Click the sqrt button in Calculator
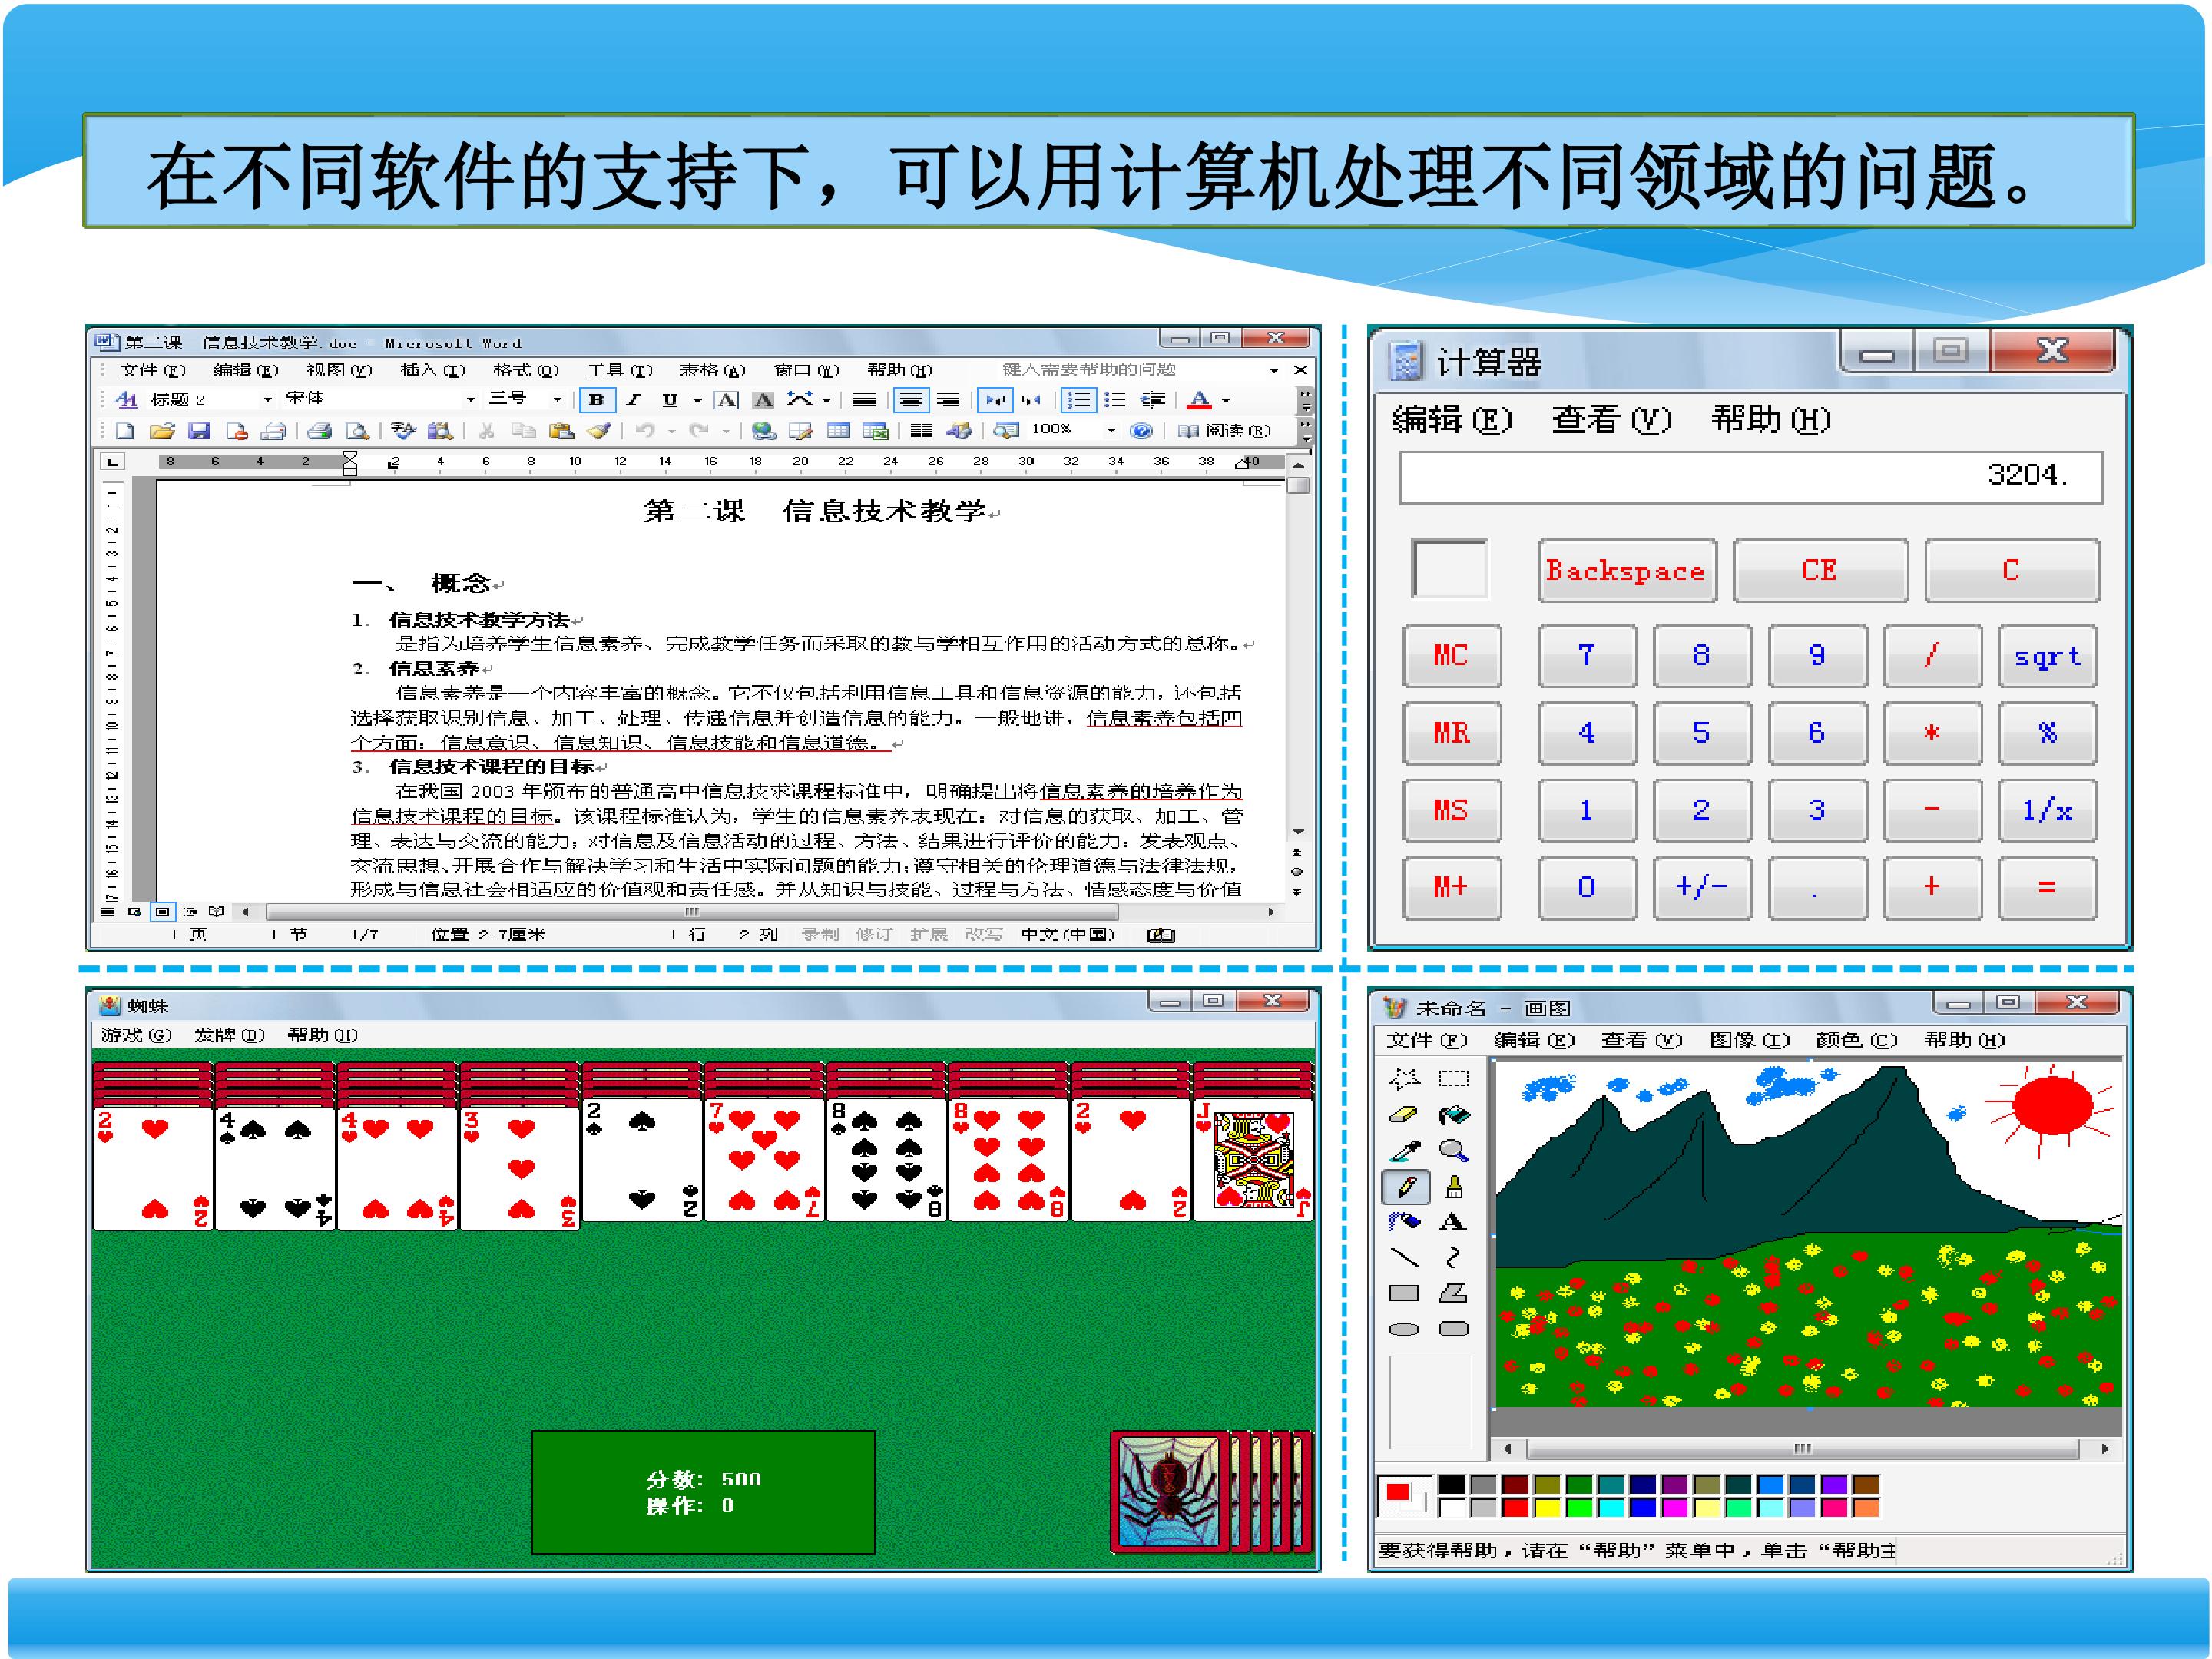Viewport: 2212px width, 1659px height. pos(2046,656)
